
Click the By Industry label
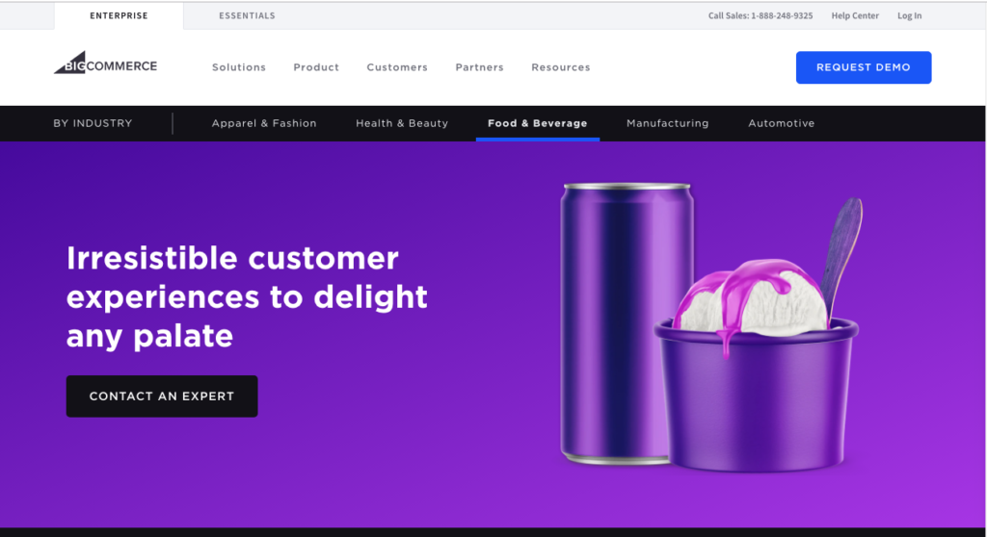coord(93,123)
